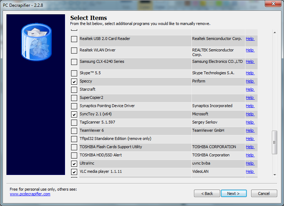Screen dimensions: 284x206
Task: Check the TagScanner 5.1.597 checkbox
Action: (74, 122)
